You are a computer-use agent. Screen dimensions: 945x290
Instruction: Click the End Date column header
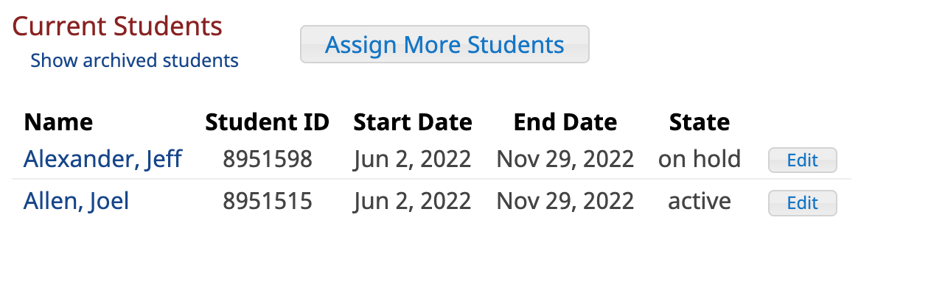pyautogui.click(x=565, y=121)
